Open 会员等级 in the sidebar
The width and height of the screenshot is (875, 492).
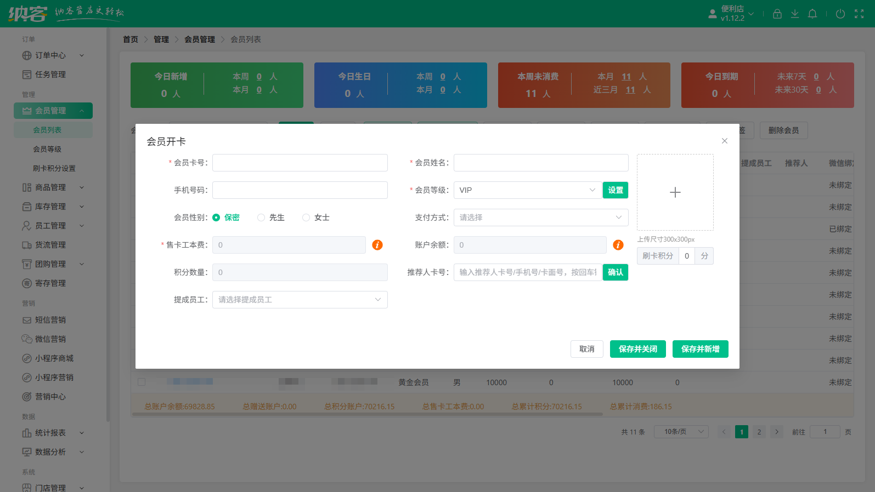click(x=47, y=149)
